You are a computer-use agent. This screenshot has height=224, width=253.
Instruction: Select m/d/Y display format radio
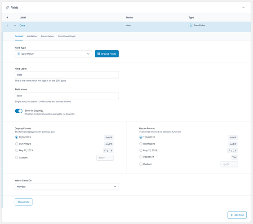17,144
